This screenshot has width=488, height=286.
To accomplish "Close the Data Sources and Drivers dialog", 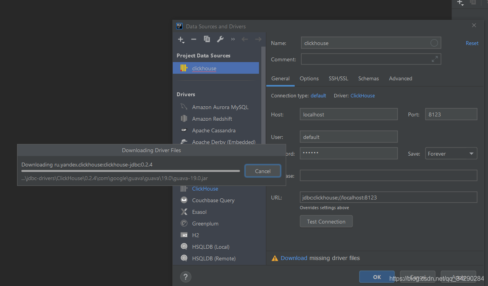I will (474, 26).
